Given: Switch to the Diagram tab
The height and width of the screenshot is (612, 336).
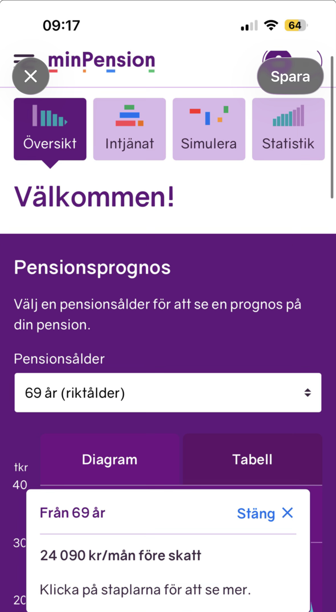Looking at the screenshot, I should point(110,460).
